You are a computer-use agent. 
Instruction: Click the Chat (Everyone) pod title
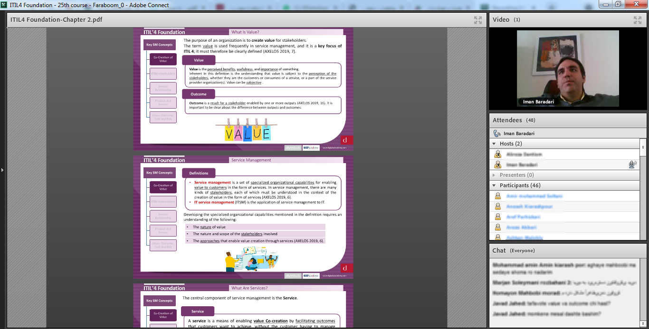pyautogui.click(x=514, y=250)
